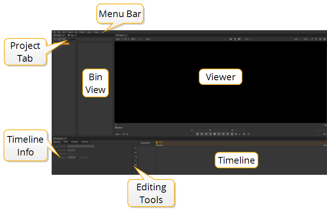
Task: Open the Metadata tab in timeline info
Action: coord(75,142)
